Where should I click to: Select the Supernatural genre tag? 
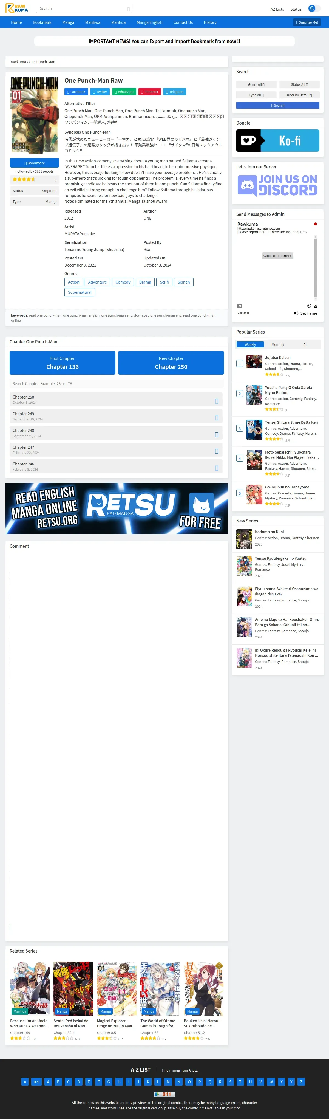[x=80, y=292]
